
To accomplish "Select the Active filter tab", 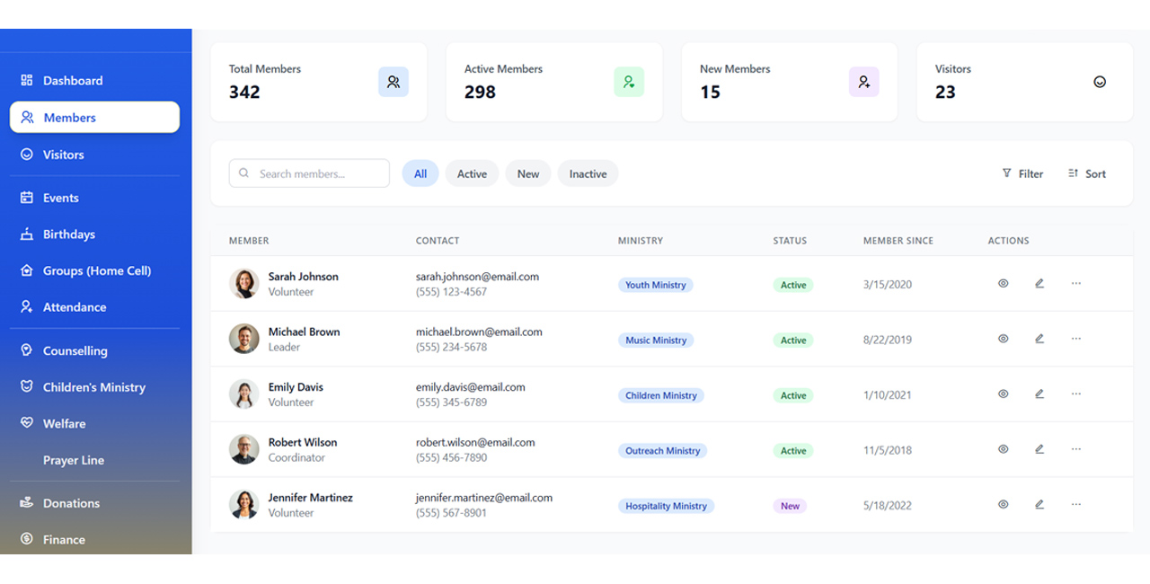I will coord(472,174).
